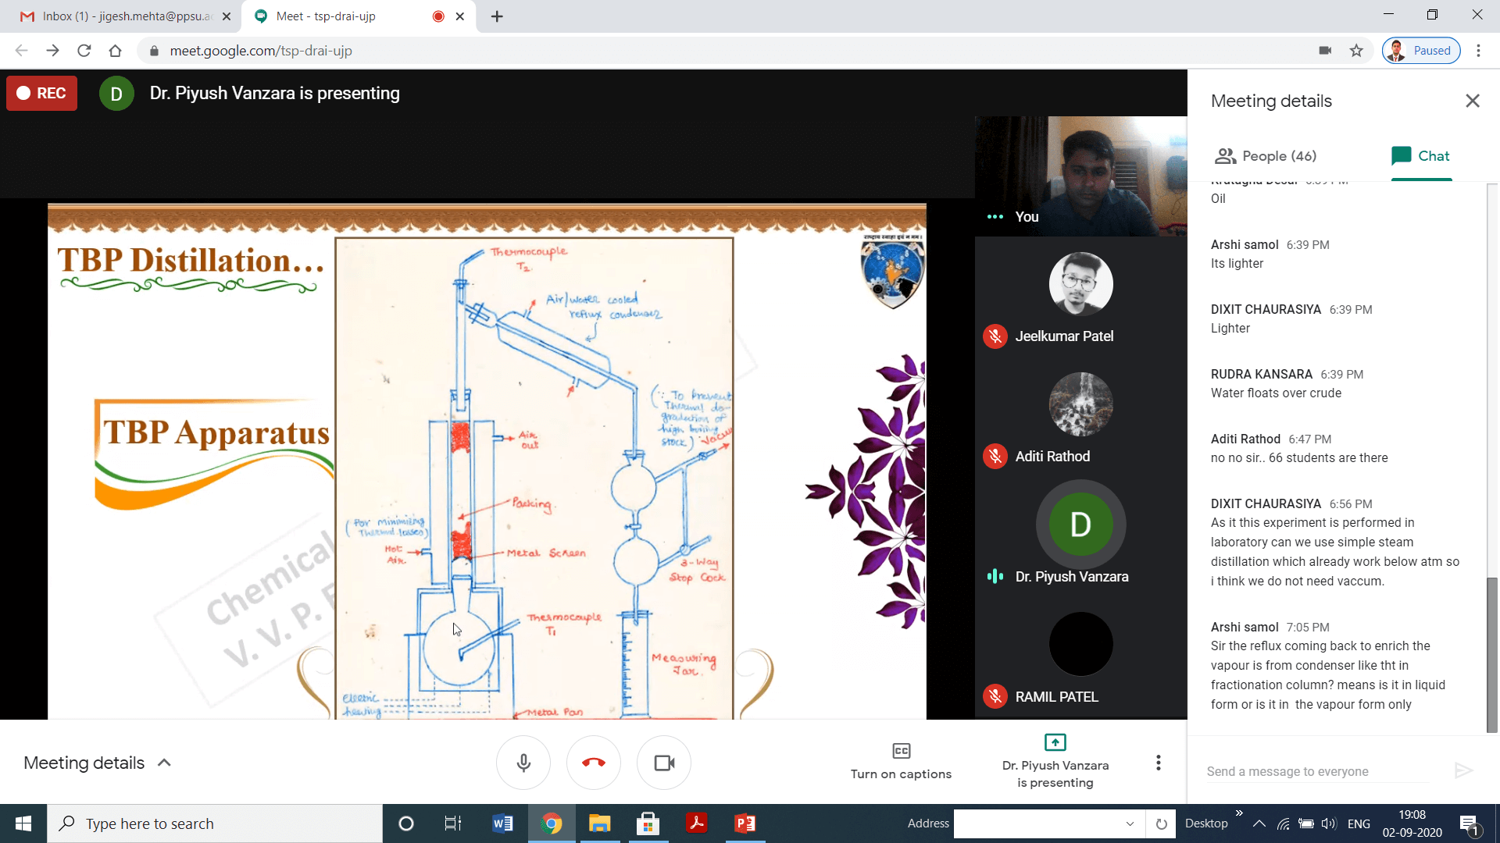Click the chat panel scrollbar
Viewport: 1500px width, 843px height.
pos(1492,654)
